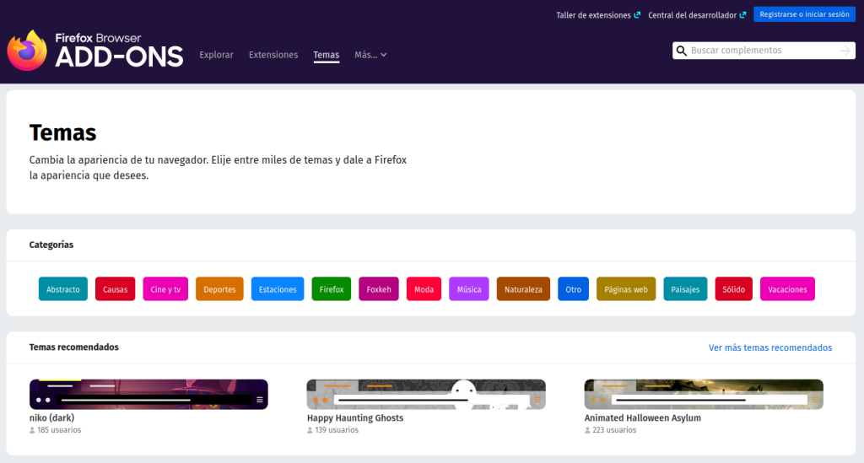The width and height of the screenshot is (864, 463).
Task: Submit search with the arrow icon
Action: pyautogui.click(x=845, y=51)
